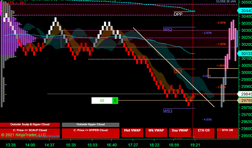The height and width of the screenshot is (148, 252).
Task: Click the 18:59 time axis label
Action: coord(174,145)
